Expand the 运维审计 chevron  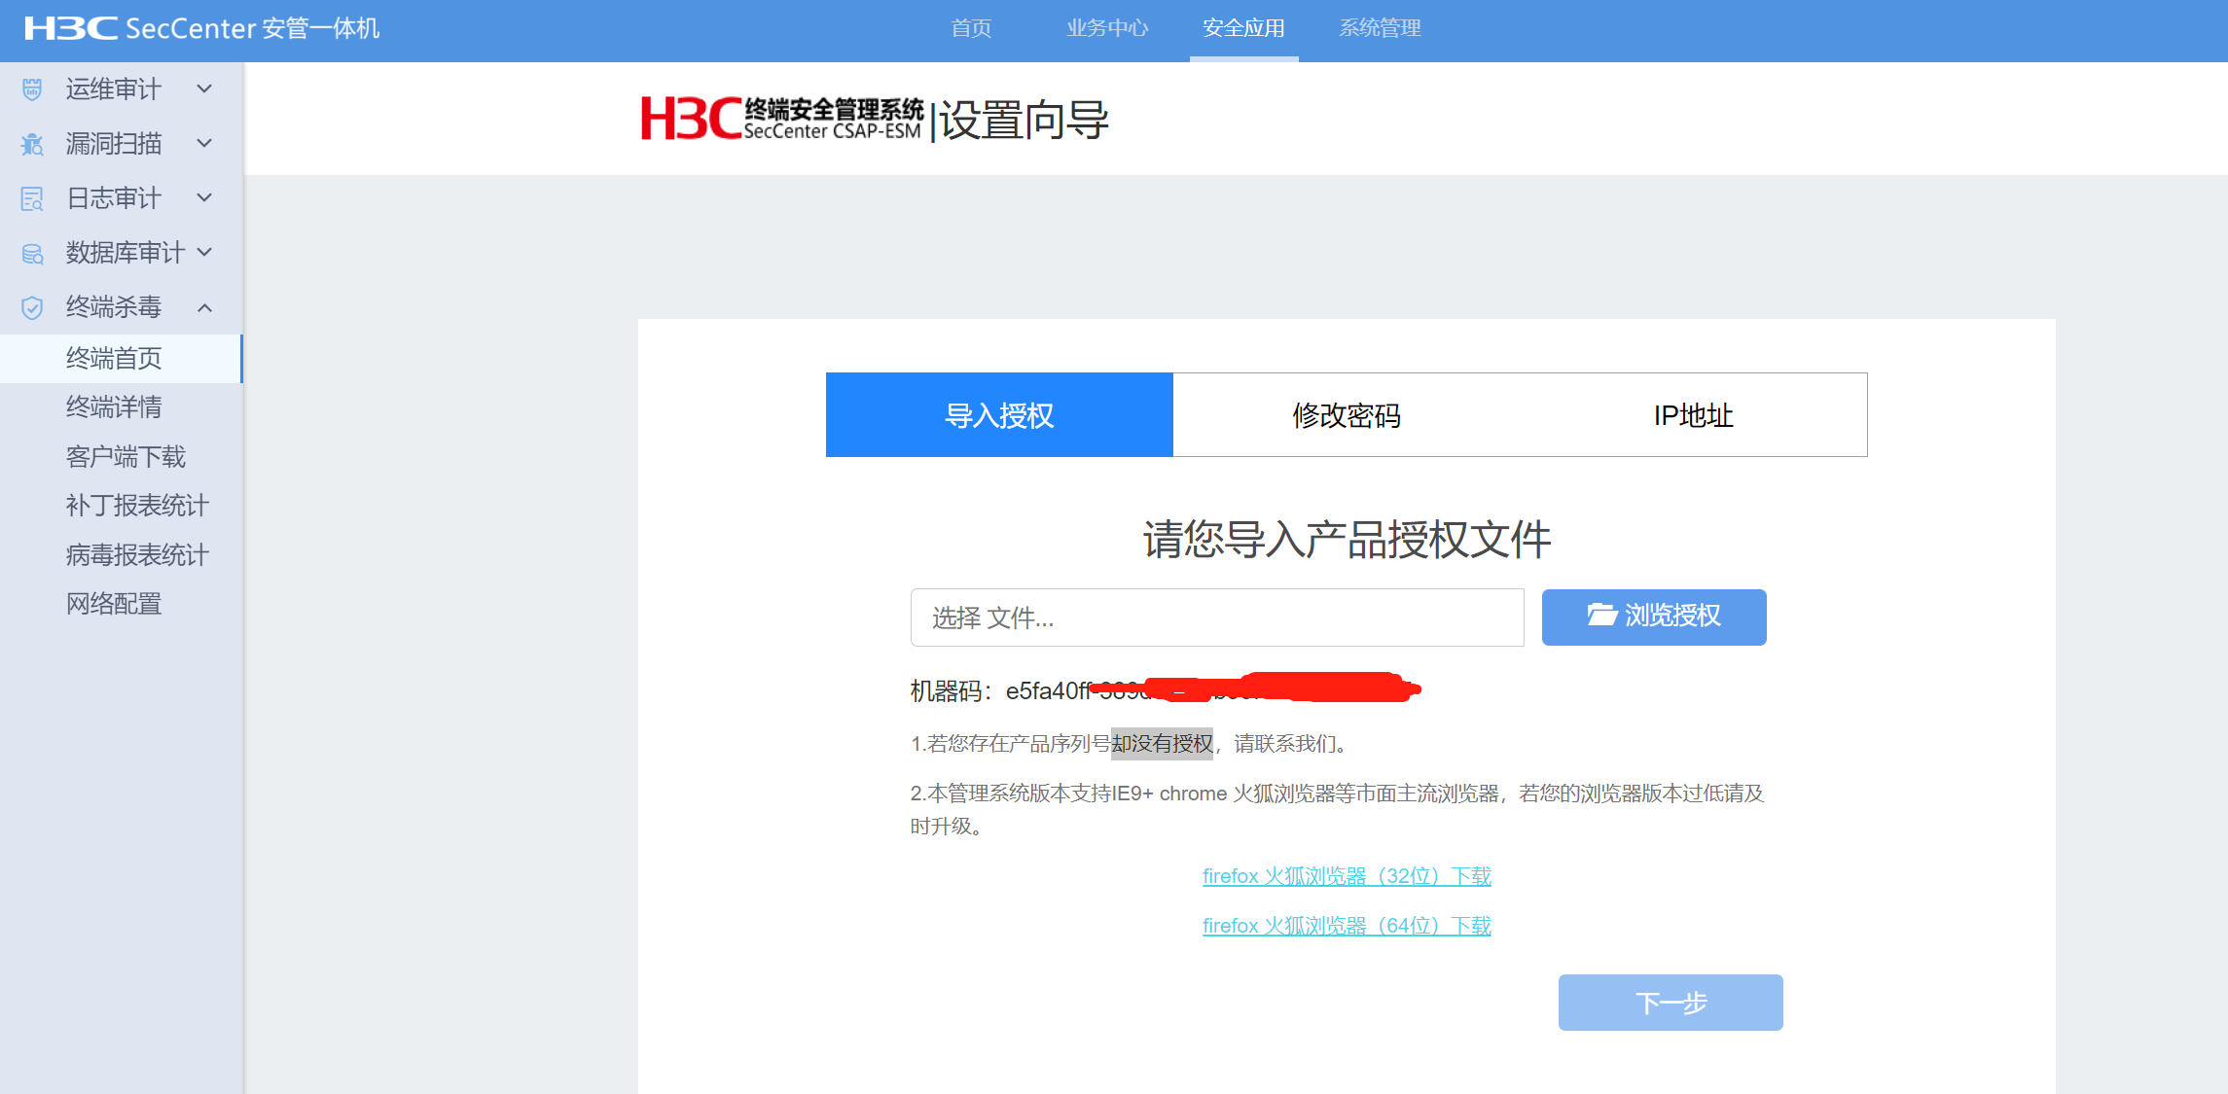(204, 89)
